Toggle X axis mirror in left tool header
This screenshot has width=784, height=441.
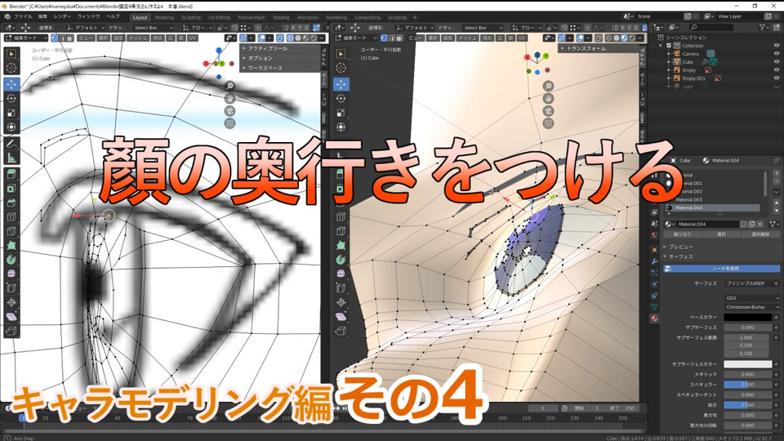[293, 28]
